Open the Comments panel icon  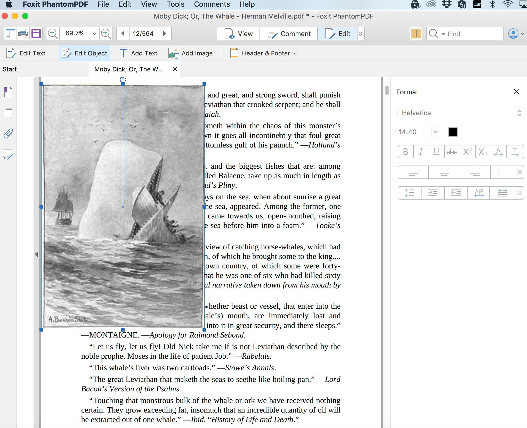click(x=8, y=154)
